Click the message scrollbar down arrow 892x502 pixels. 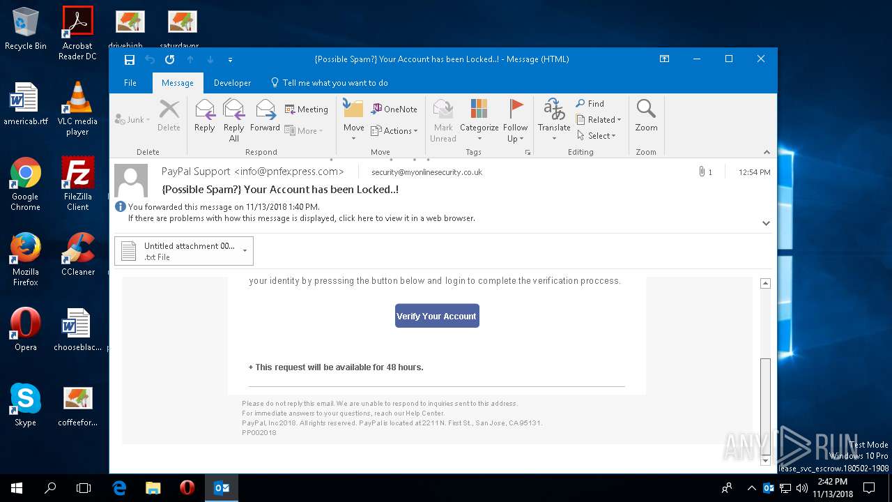pos(765,461)
